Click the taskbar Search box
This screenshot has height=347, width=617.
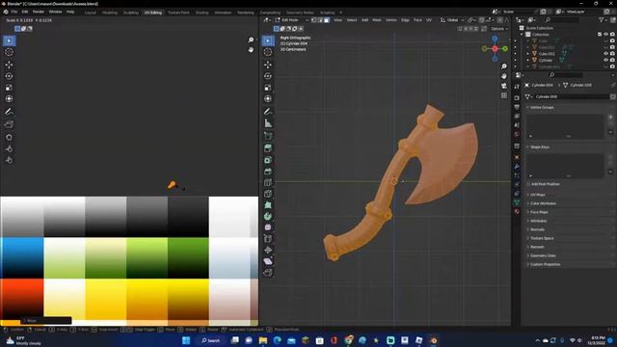coord(210,340)
